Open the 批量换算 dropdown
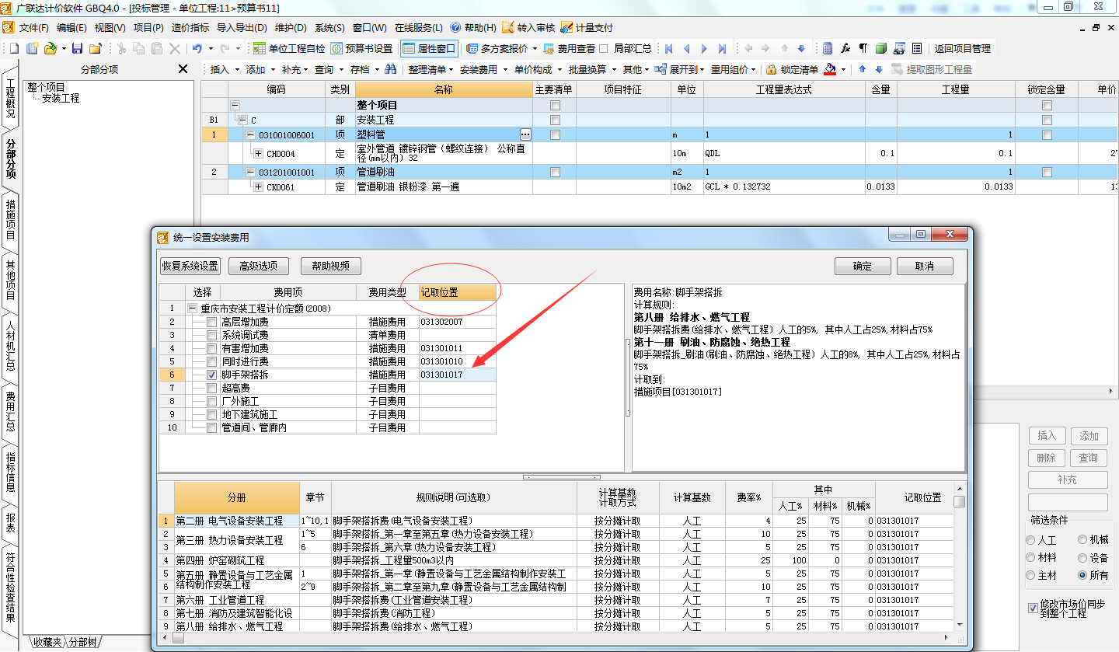This screenshot has width=1119, height=652. 592,69
